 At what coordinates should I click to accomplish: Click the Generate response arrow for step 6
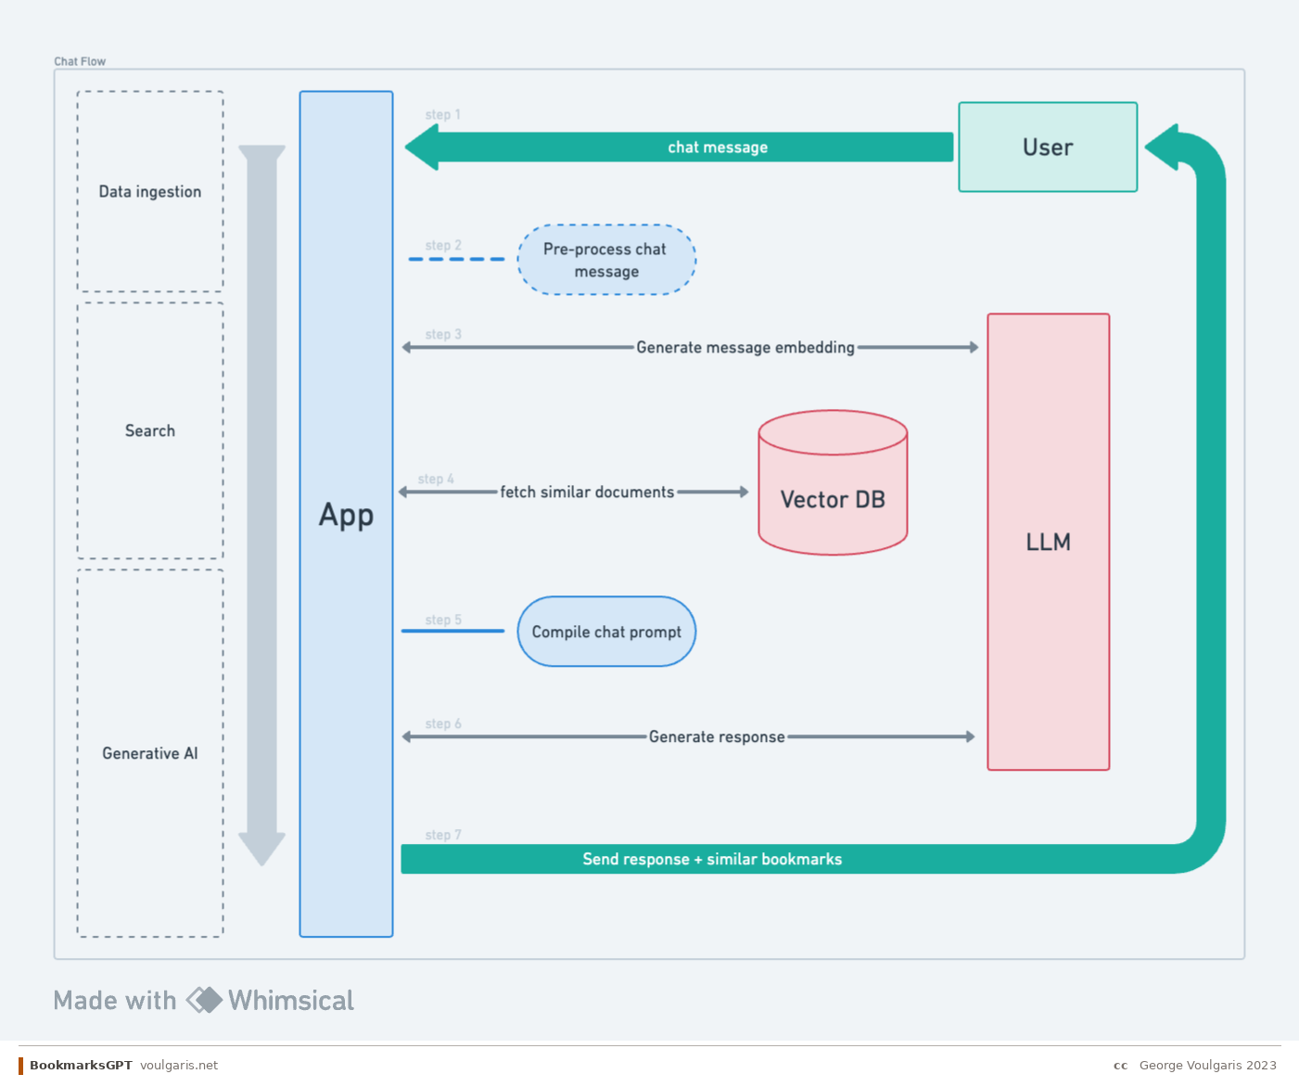pos(717,736)
